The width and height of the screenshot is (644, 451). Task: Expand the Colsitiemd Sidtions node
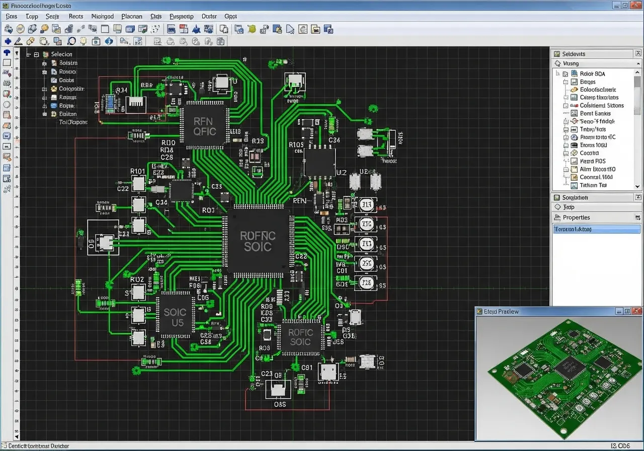coord(566,106)
